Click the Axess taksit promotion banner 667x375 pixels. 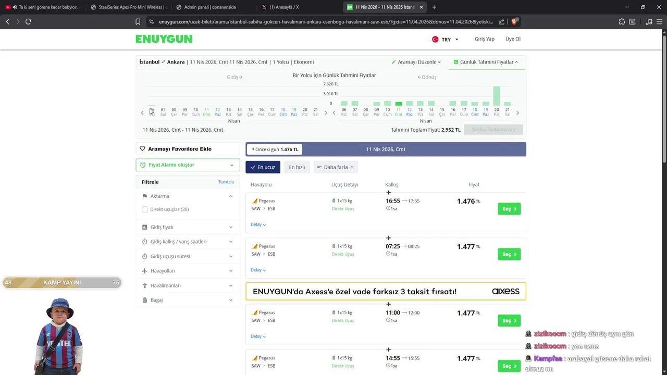point(386,292)
